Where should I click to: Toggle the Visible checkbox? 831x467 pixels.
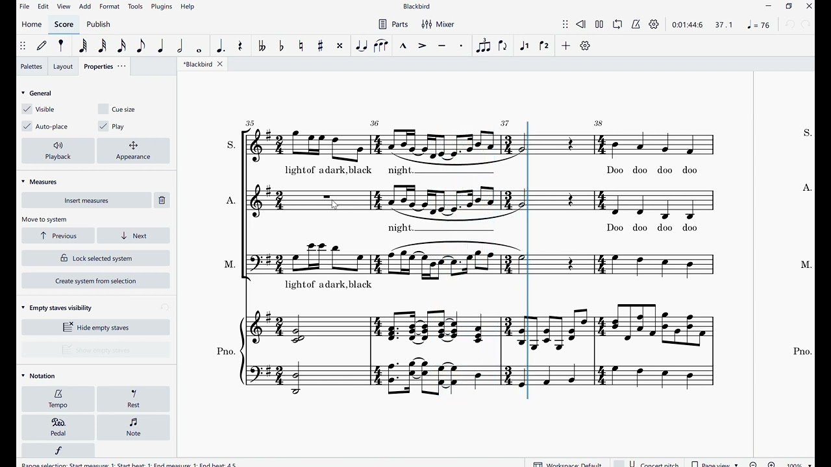[27, 109]
